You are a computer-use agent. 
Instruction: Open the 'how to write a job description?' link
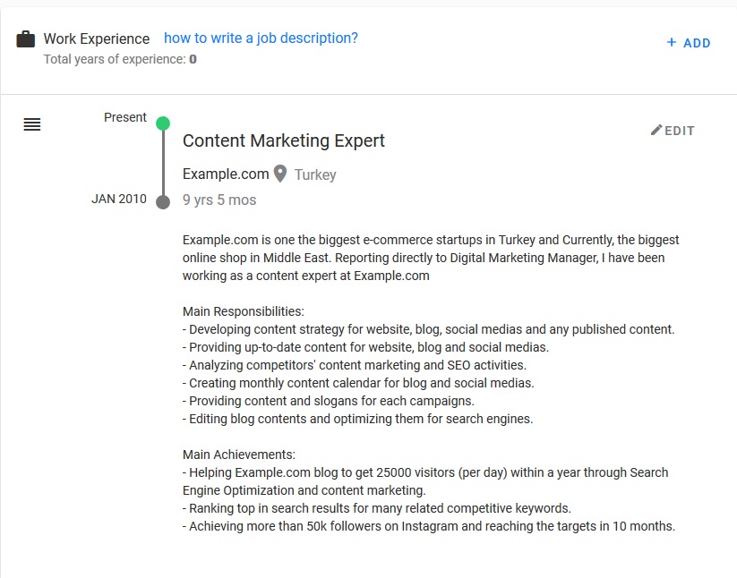point(261,38)
